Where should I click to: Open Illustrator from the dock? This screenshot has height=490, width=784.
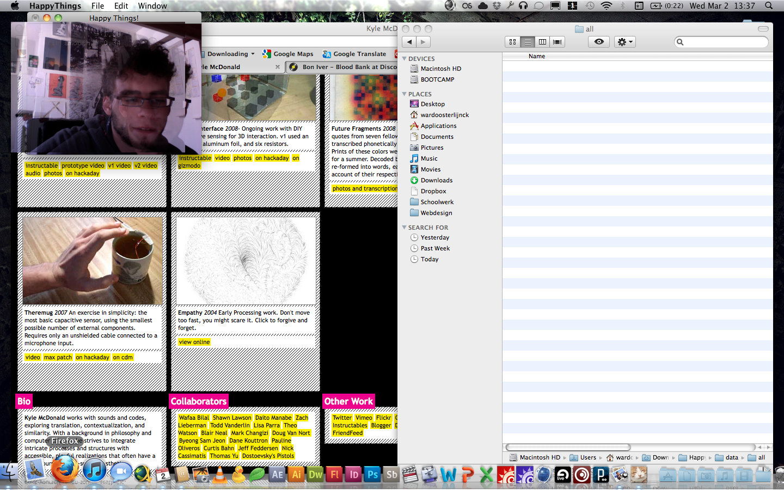coord(296,475)
